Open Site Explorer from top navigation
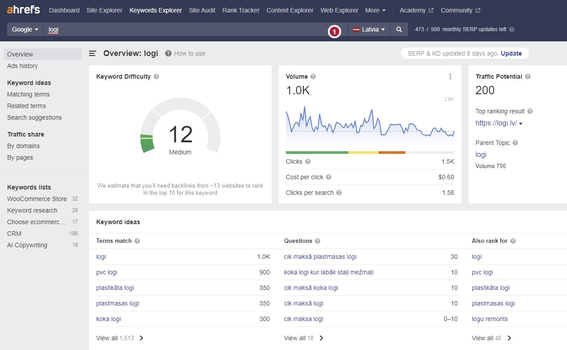This screenshot has width=567, height=350. coord(104,10)
